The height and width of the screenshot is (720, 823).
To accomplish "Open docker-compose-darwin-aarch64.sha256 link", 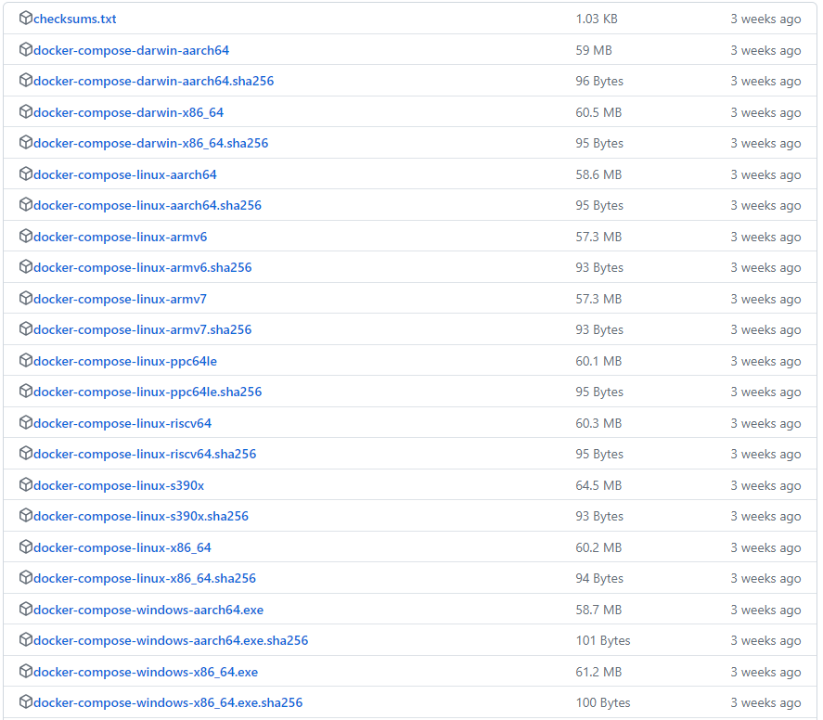I will (x=153, y=81).
